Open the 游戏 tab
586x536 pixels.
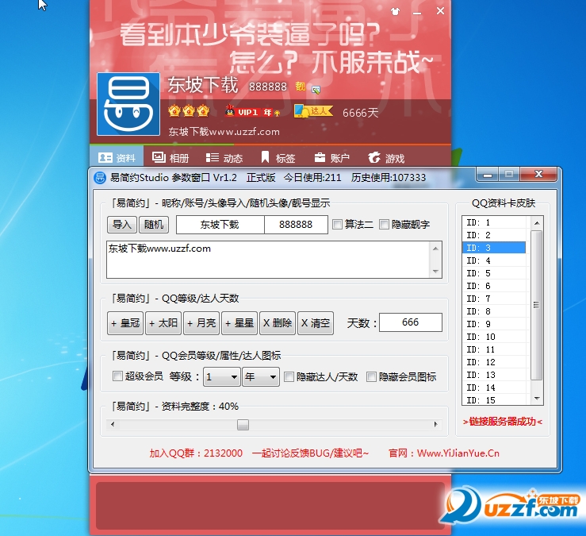[x=386, y=158]
